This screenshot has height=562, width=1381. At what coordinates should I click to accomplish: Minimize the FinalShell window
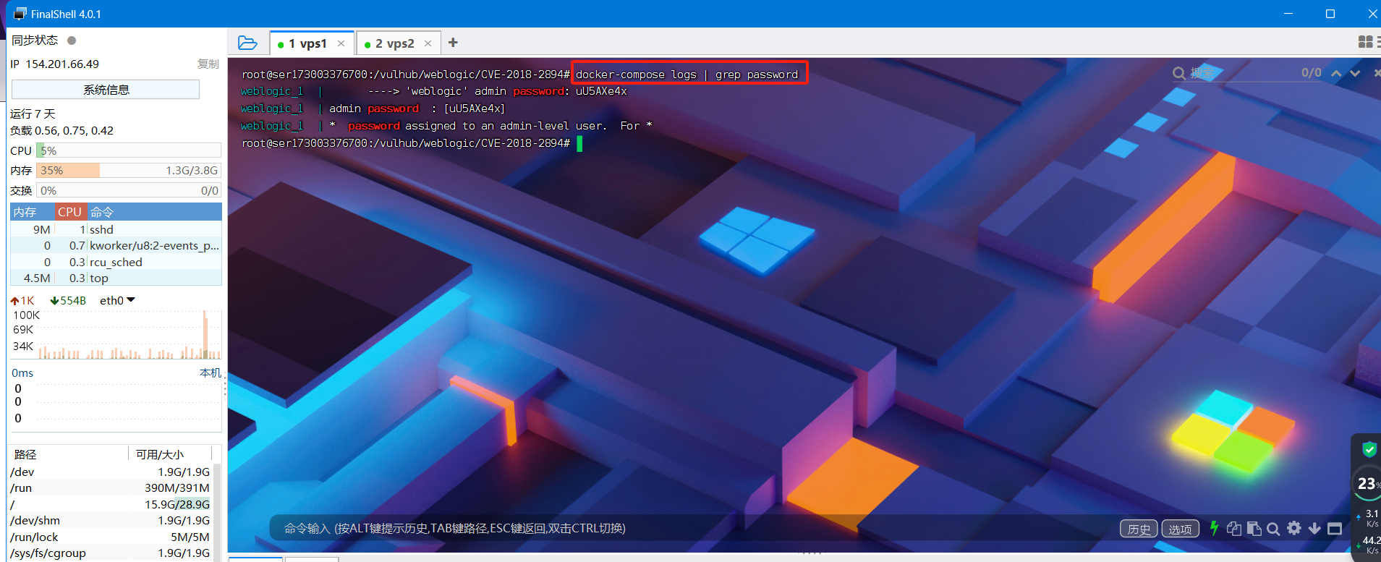point(1288,14)
